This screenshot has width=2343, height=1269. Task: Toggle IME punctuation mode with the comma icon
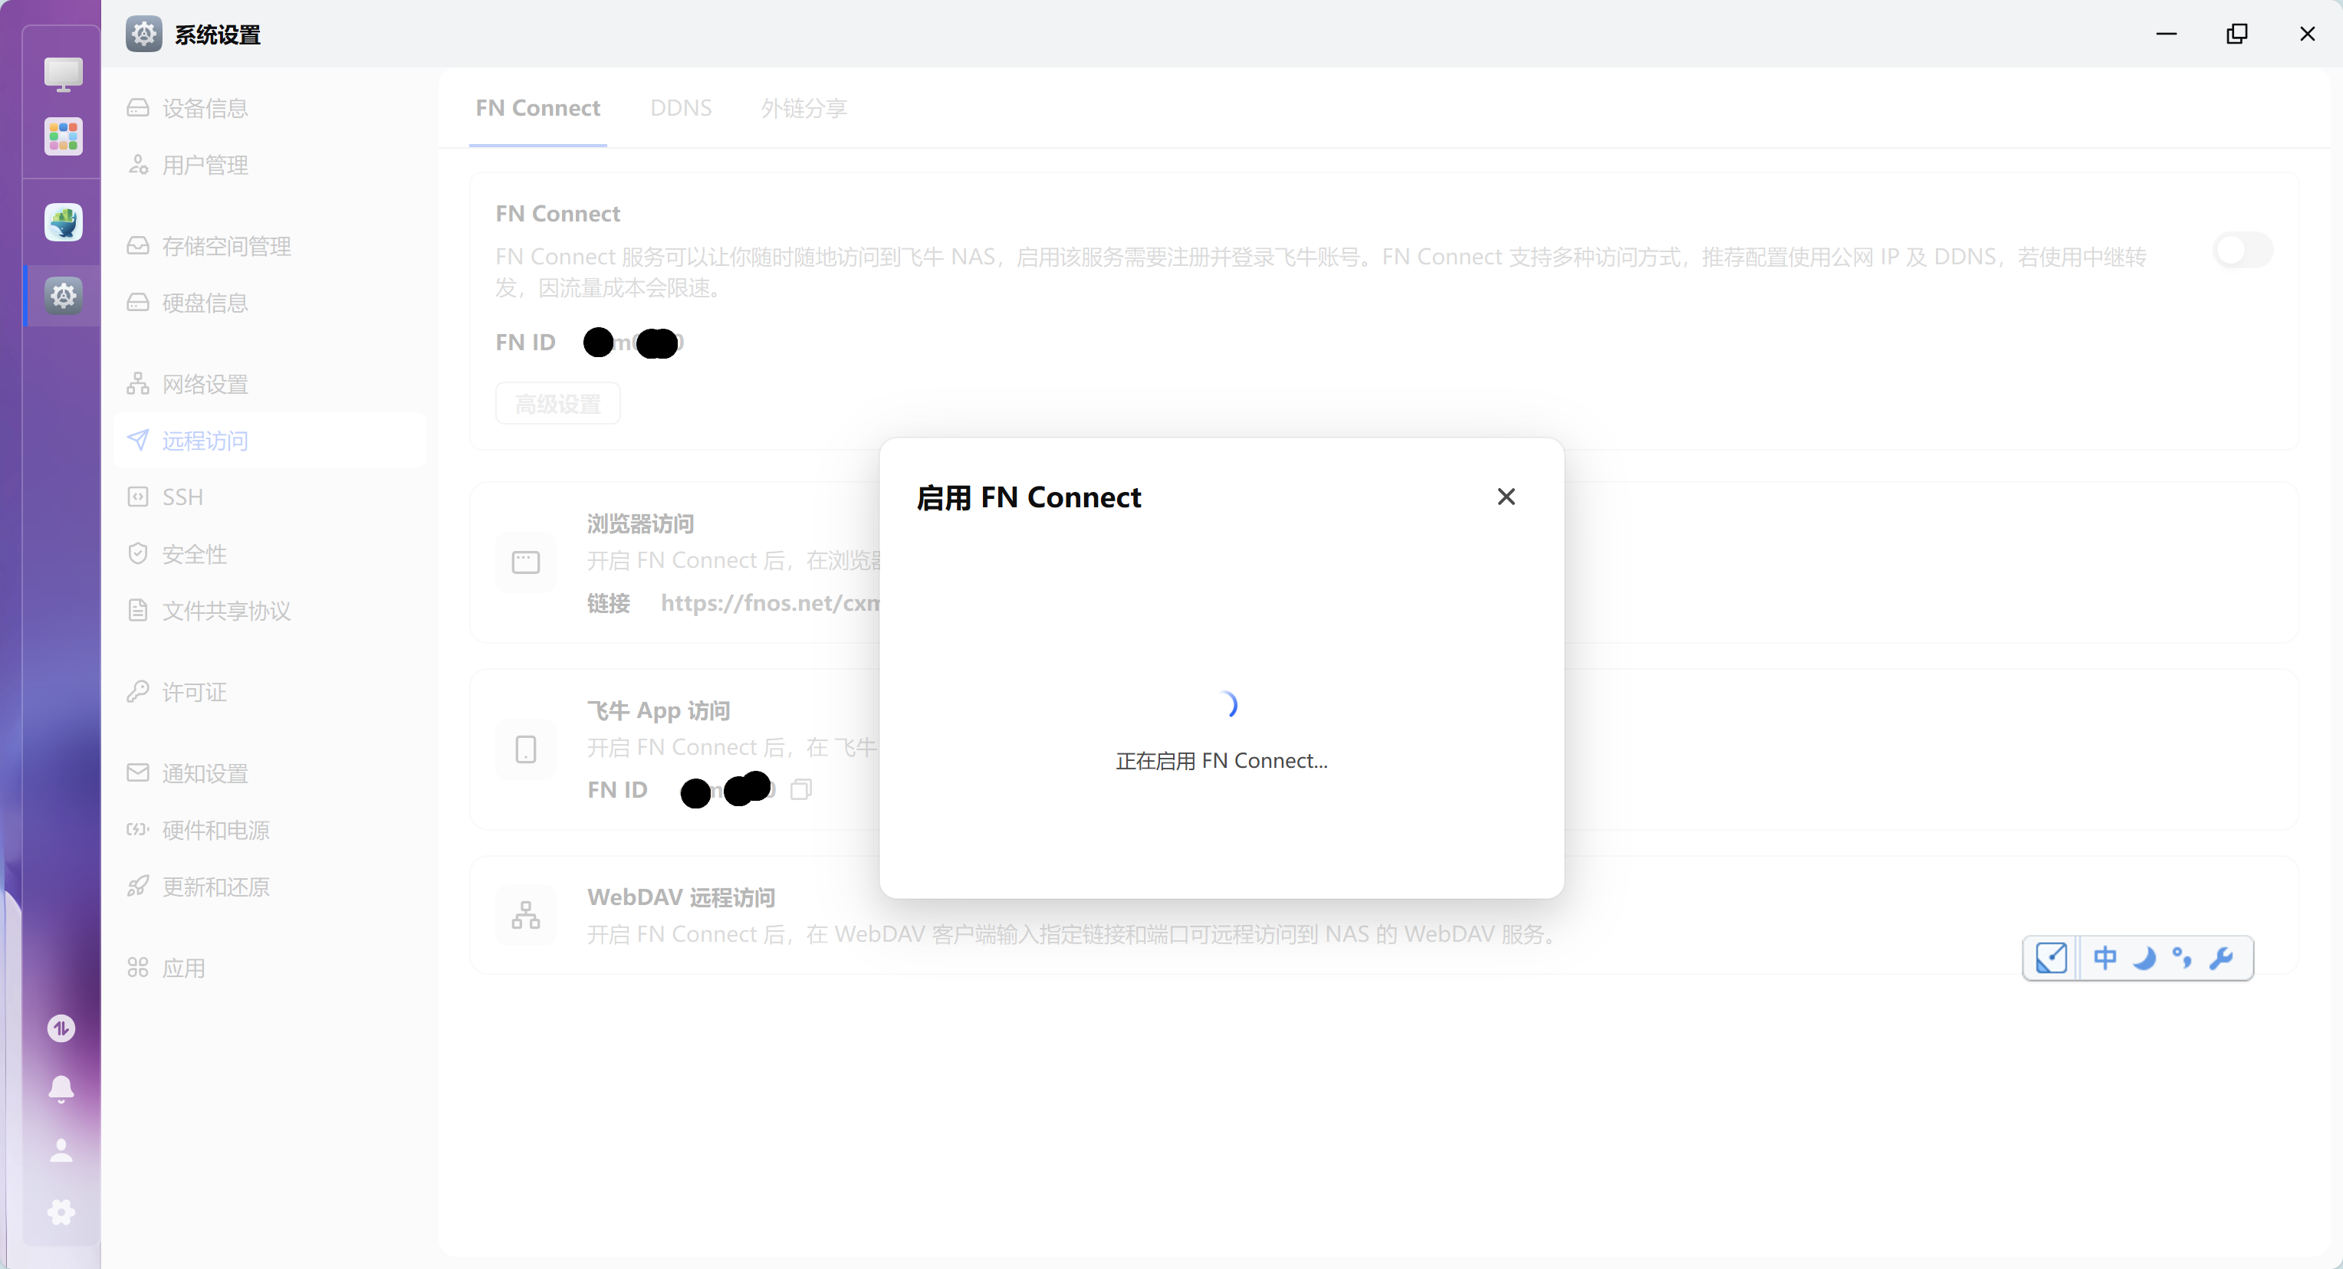[x=2182, y=958]
